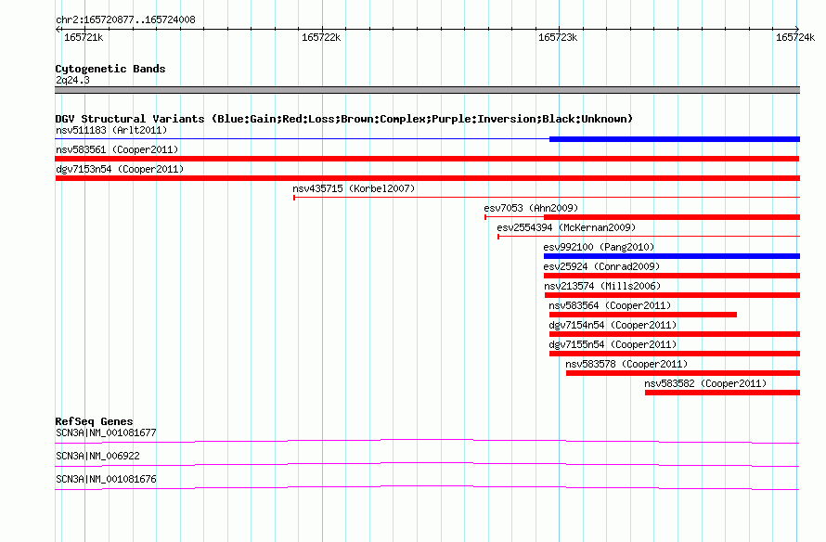The image size is (826, 542).
Task: Click the grey 2q24.3 cytogenetic band bar
Action: coord(427,90)
